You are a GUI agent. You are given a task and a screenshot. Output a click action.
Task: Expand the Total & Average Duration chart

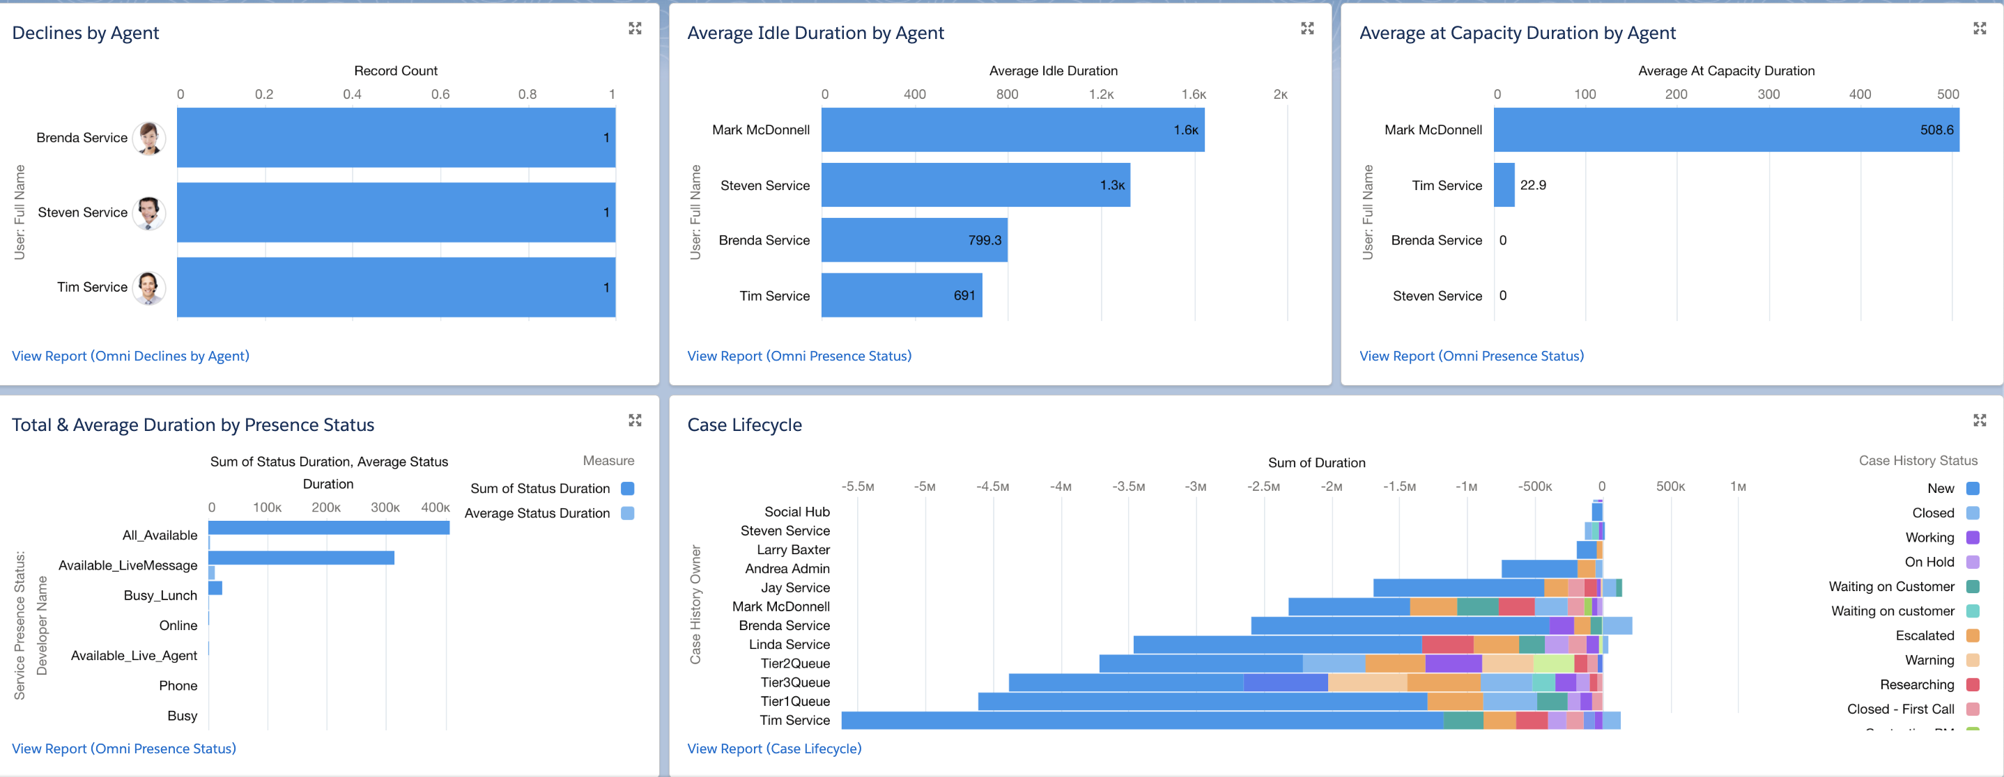[x=635, y=421]
